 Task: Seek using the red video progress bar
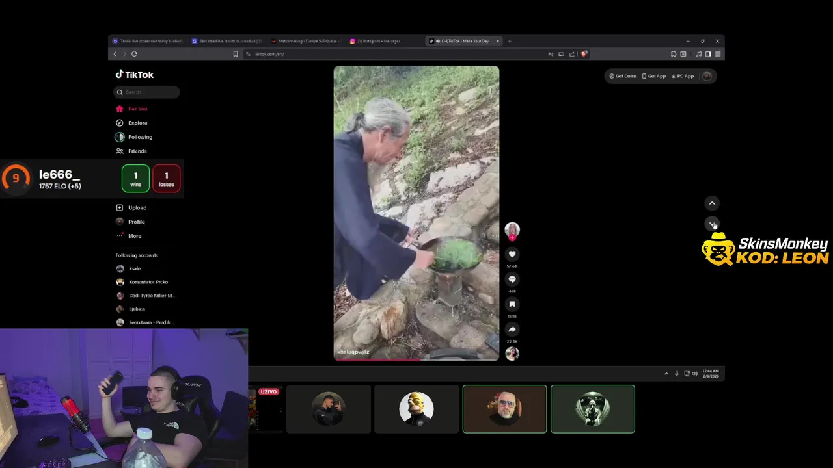[416, 359]
